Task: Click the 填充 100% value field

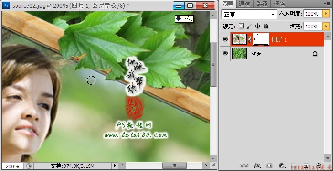Action: [x=313, y=27]
